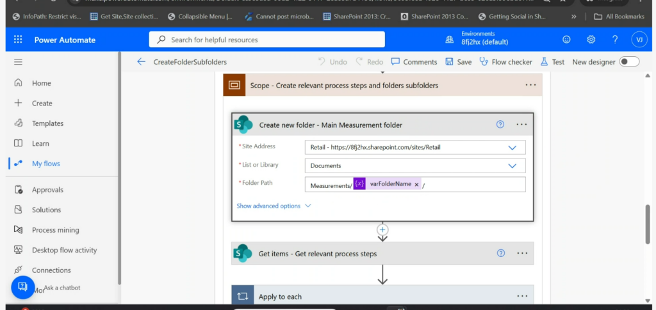Collapse the Scope action header
Viewport: 656px width, 310px height.
pos(382,85)
